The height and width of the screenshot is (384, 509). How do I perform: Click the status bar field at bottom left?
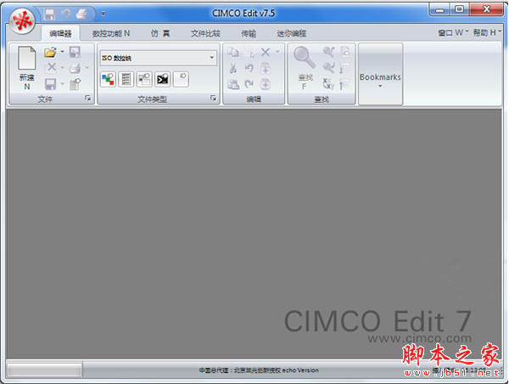point(44,370)
